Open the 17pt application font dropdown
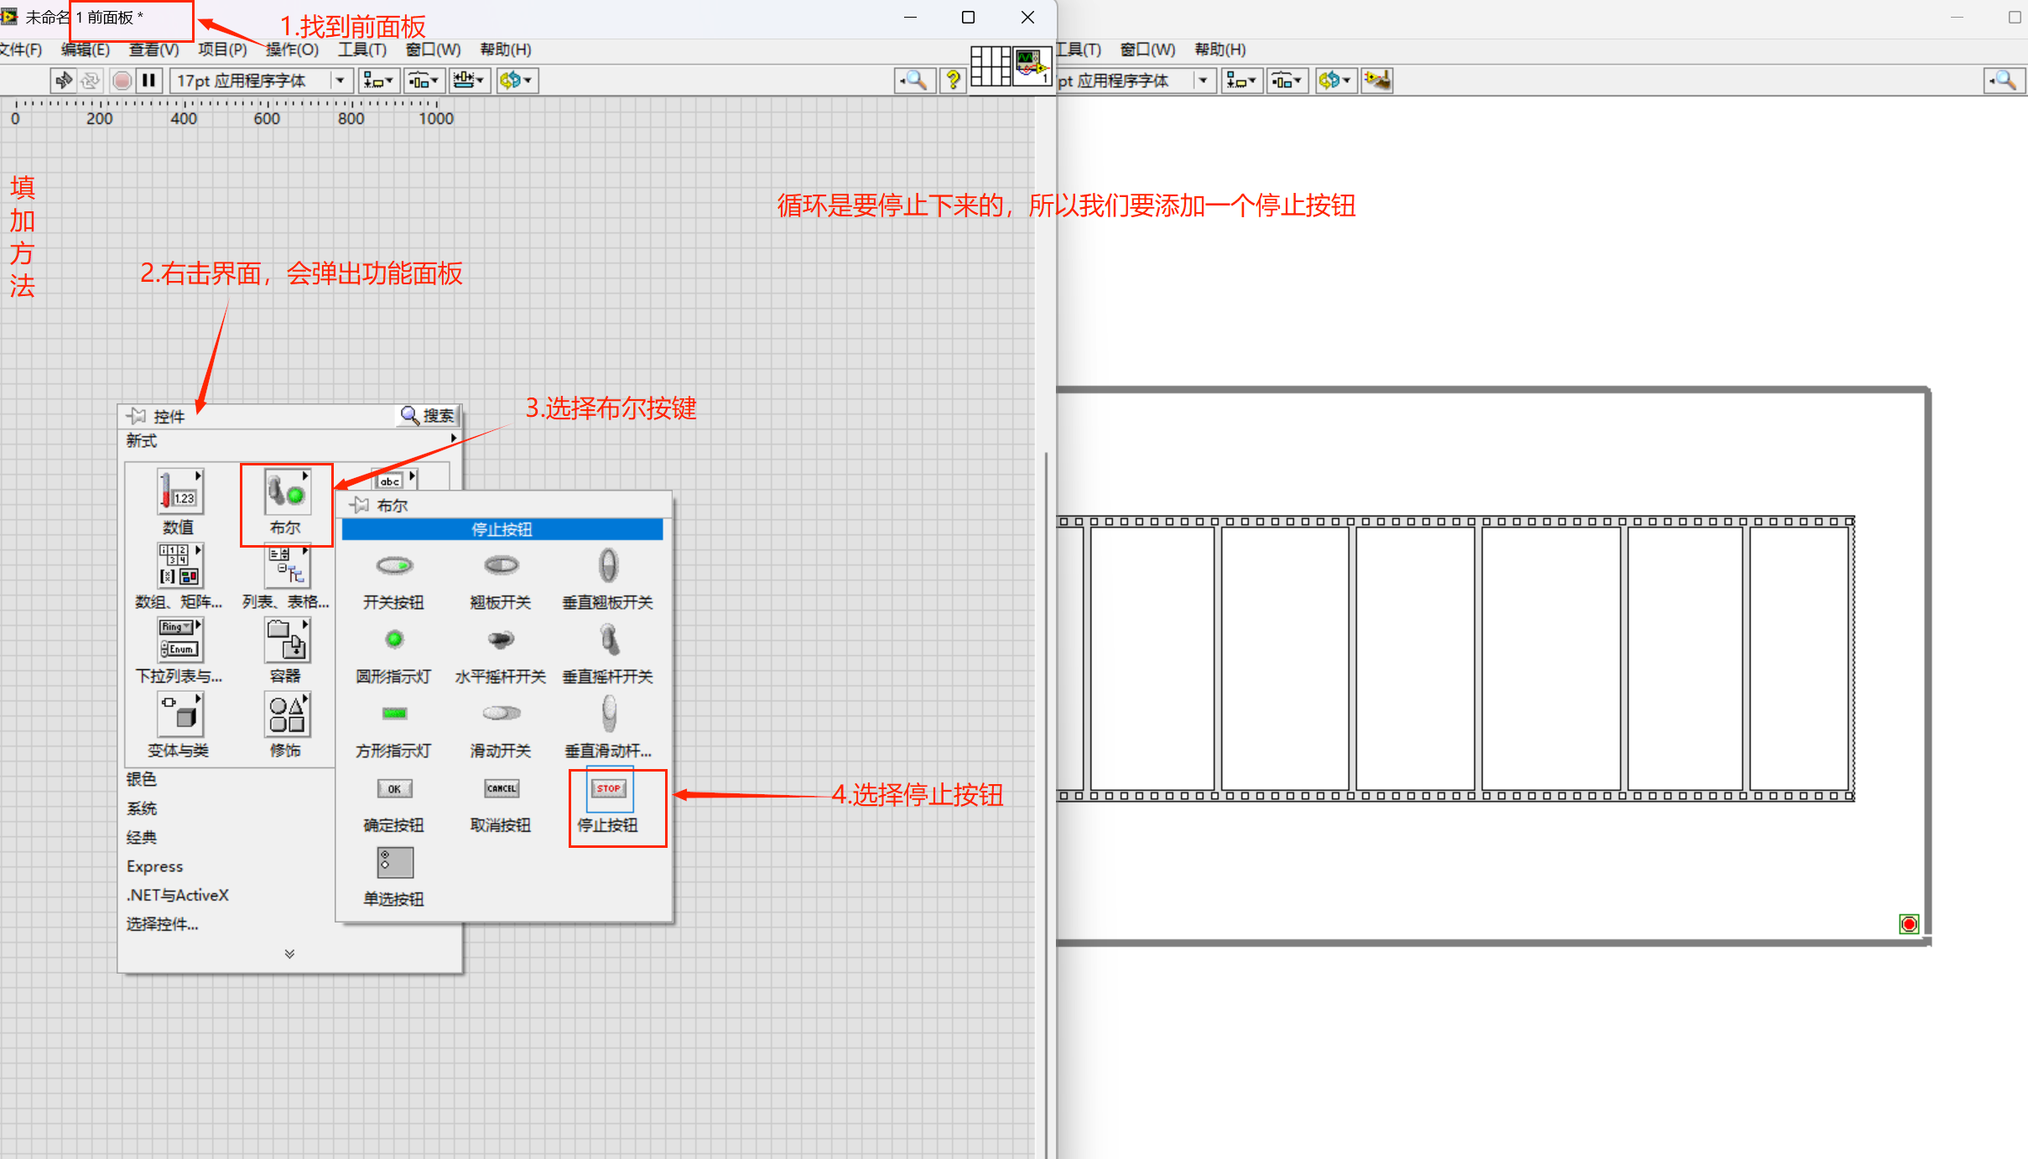This screenshot has height=1159, width=2028. click(x=340, y=81)
